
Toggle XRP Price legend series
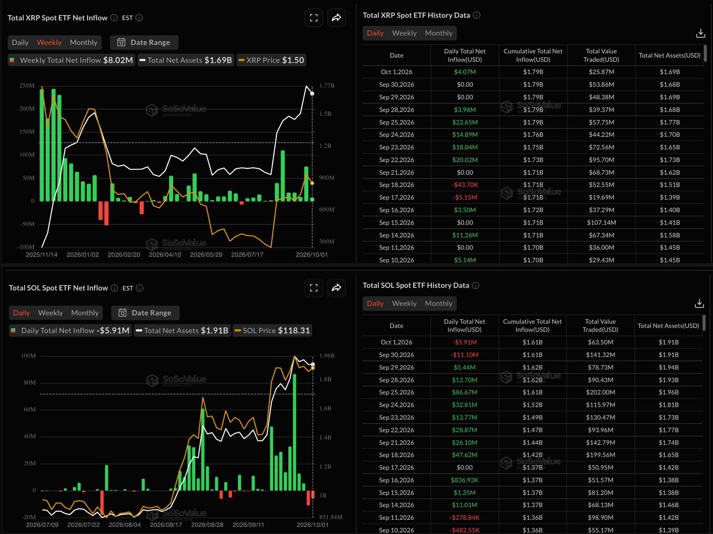(x=271, y=60)
